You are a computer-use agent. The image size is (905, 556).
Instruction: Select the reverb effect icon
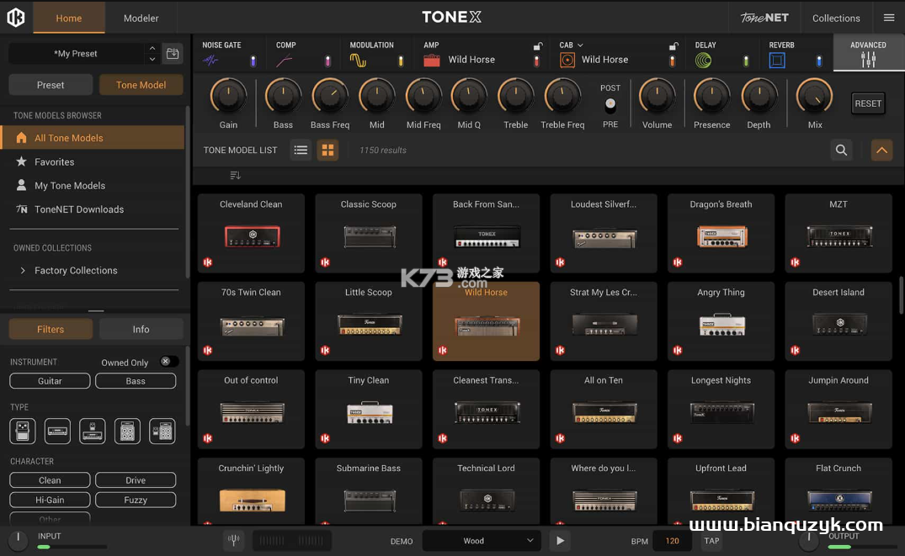coord(777,60)
